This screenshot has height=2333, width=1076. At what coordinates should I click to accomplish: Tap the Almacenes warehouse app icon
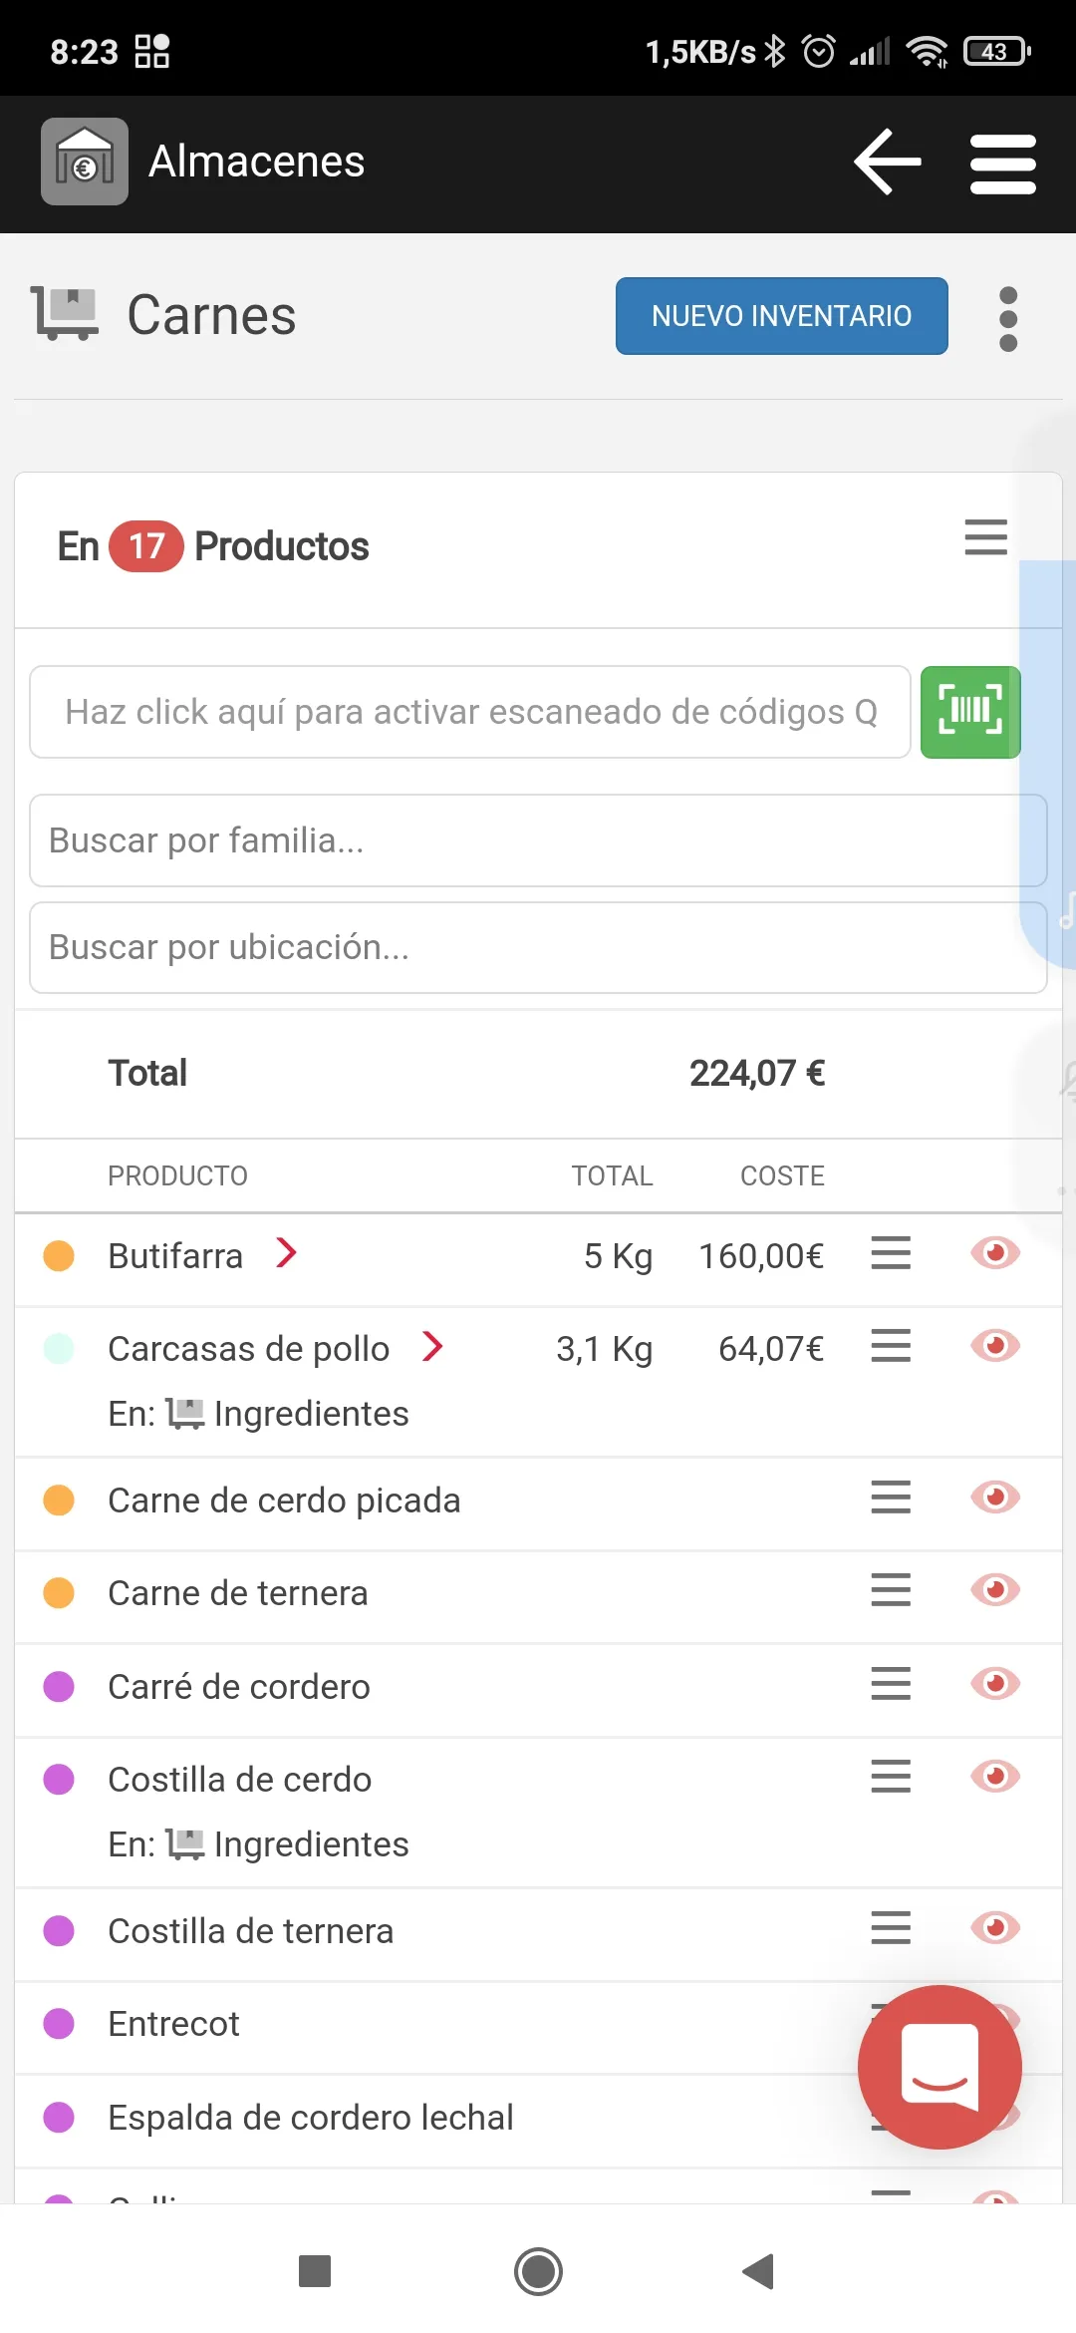pos(85,162)
